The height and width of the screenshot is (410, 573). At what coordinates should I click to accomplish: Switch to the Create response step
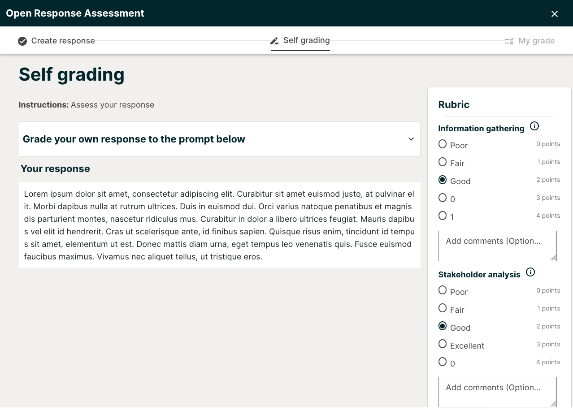tap(63, 41)
